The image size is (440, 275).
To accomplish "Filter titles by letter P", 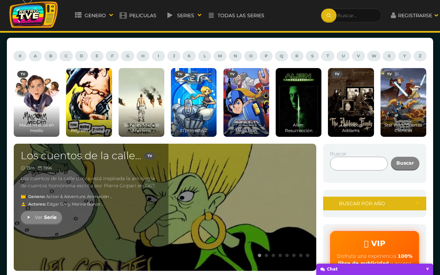I will 266,56.
